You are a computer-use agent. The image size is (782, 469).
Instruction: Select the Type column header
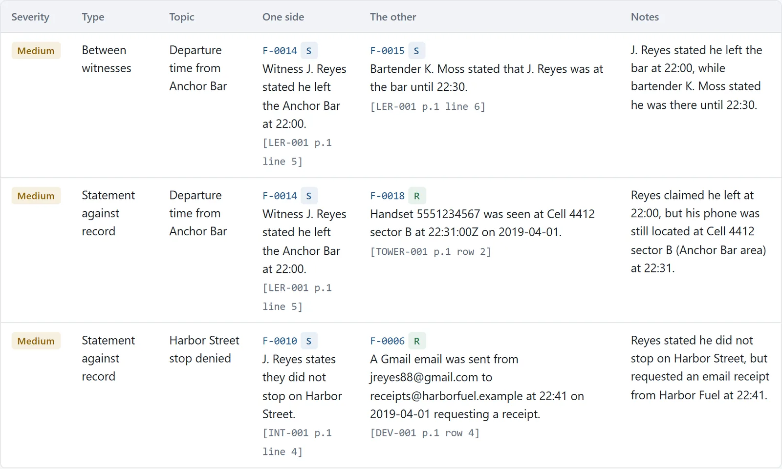93,17
